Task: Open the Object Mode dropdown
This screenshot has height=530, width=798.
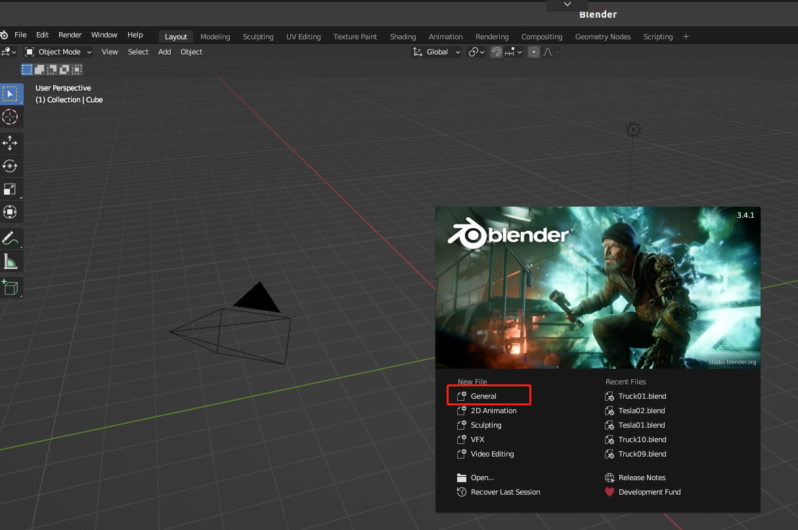Action: (58, 52)
